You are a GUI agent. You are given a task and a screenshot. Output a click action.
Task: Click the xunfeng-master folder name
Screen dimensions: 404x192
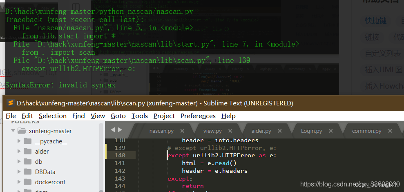(50, 131)
